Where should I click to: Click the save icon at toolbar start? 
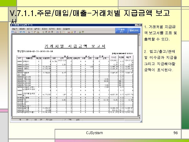[13, 32]
